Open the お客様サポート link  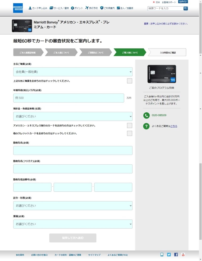click(169, 2)
